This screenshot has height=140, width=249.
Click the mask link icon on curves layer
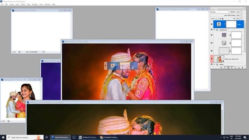coord(230,43)
